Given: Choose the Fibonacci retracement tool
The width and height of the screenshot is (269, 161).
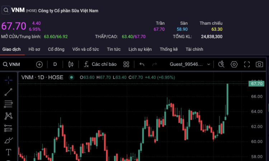Looking at the screenshot, I should (x=8, y=104).
